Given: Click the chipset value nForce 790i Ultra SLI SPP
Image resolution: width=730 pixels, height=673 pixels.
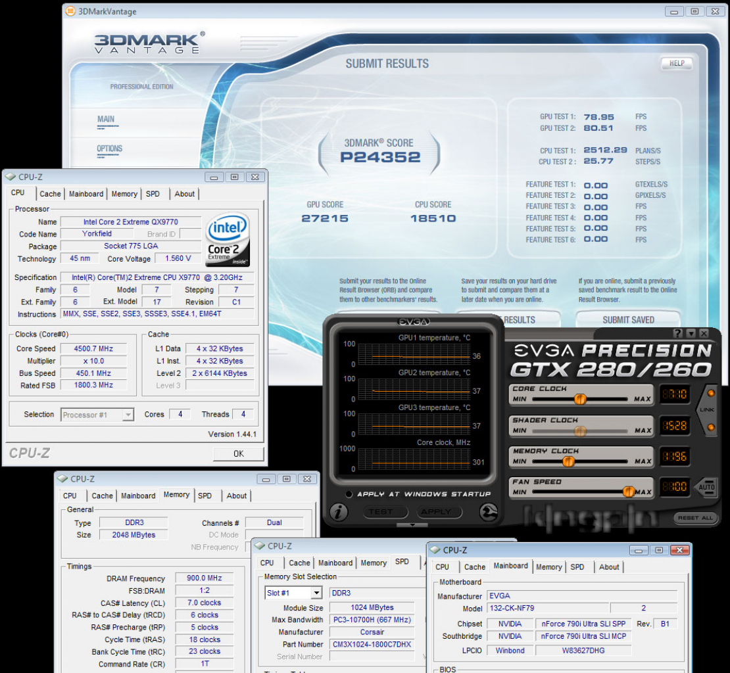Looking at the screenshot, I should (583, 624).
